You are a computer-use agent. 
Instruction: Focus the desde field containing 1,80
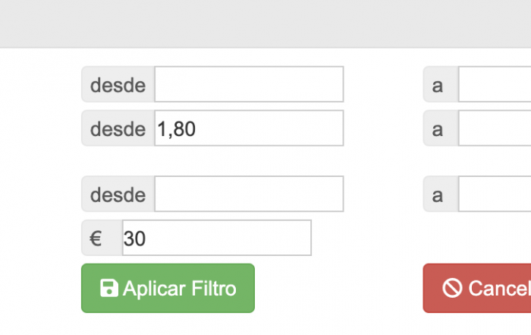pyautogui.click(x=250, y=128)
